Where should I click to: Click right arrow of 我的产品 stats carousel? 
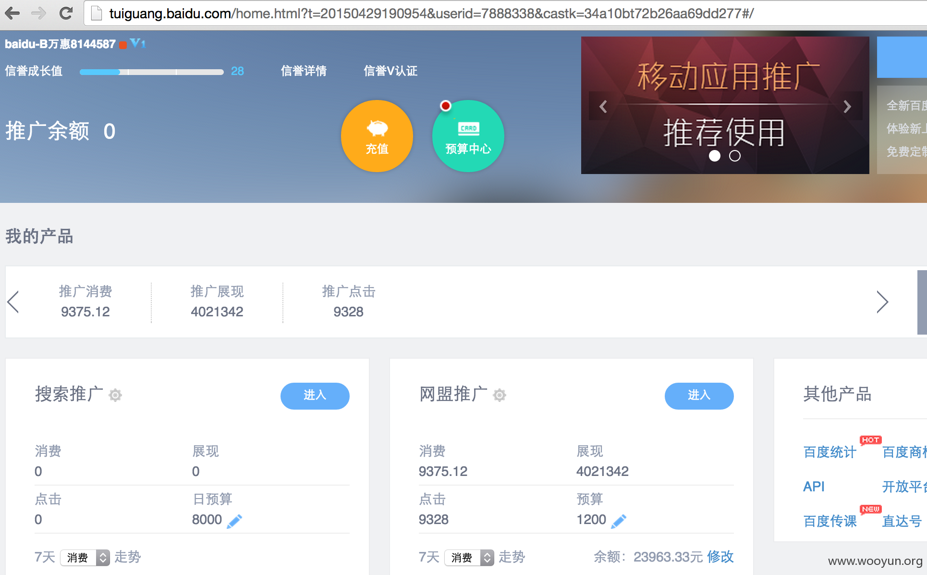pos(882,302)
